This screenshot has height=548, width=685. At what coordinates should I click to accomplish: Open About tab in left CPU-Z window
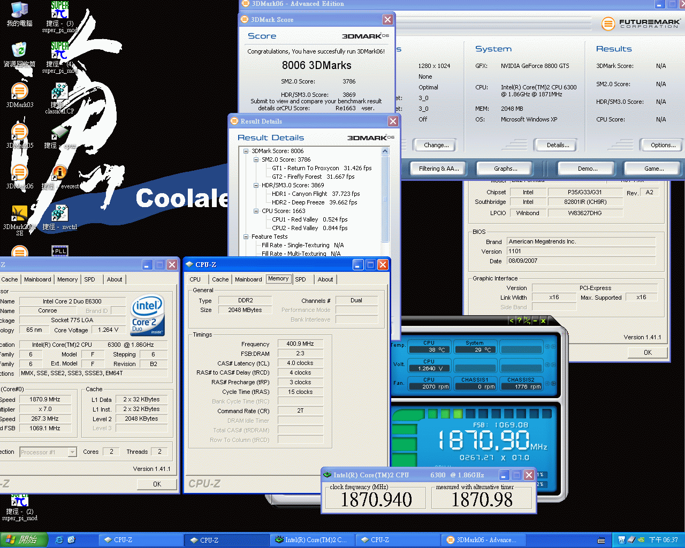pos(115,279)
